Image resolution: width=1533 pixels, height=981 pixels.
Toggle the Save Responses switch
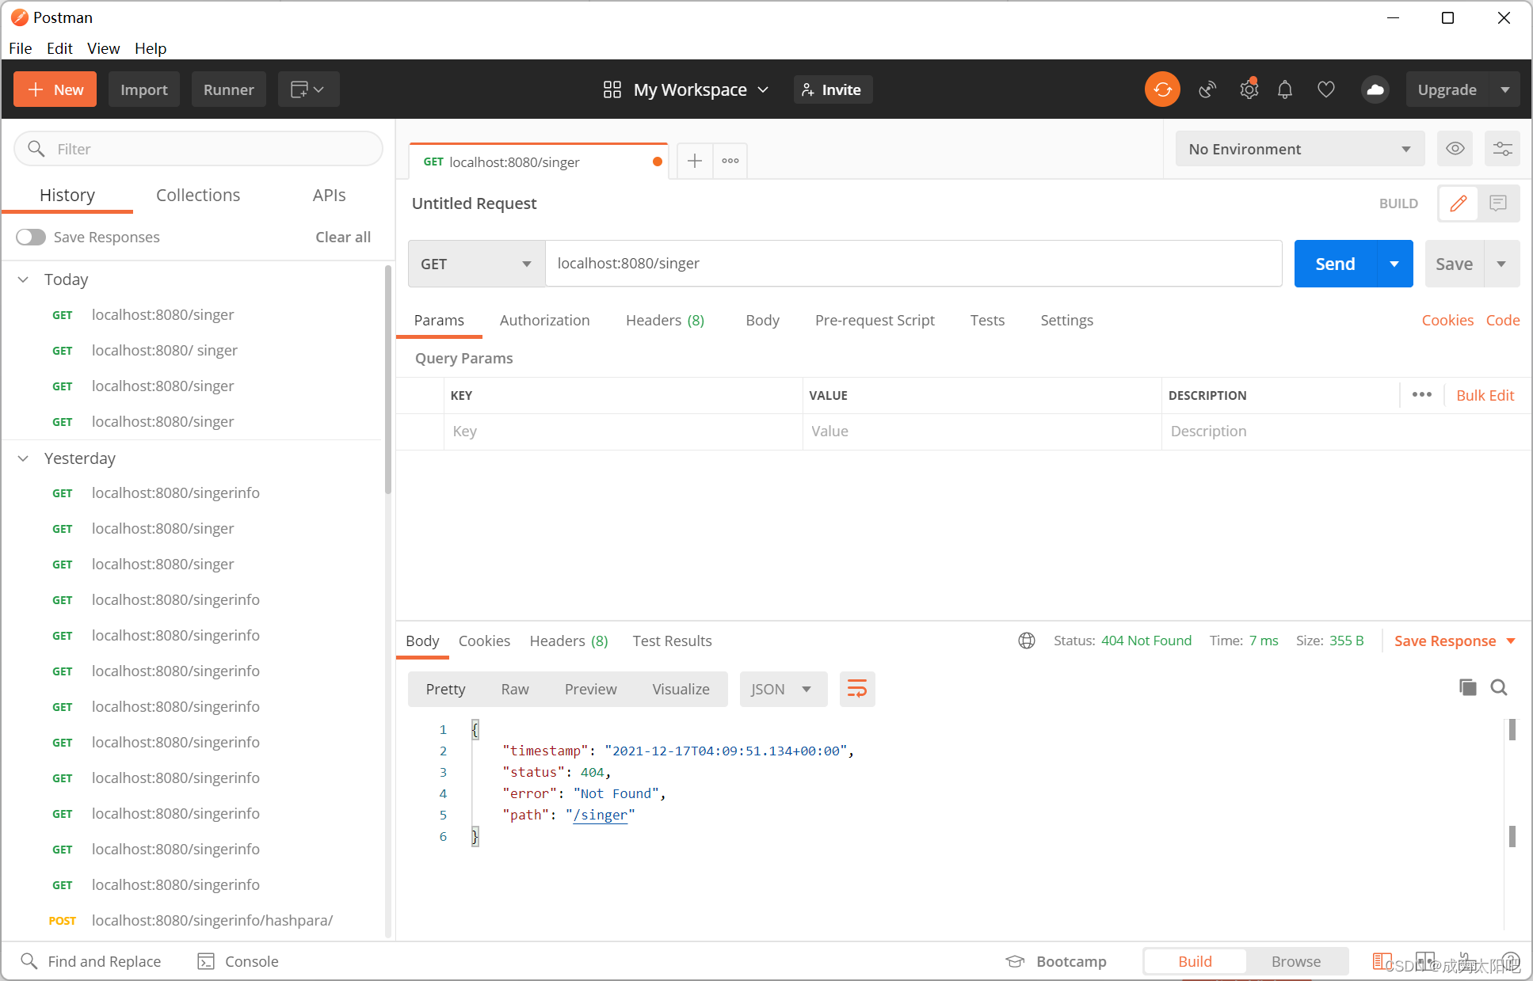pos(31,237)
